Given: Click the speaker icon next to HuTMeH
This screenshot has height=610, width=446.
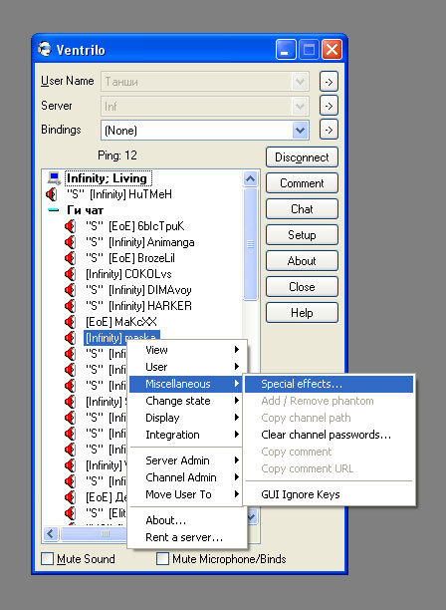Looking at the screenshot, I should 52,193.
